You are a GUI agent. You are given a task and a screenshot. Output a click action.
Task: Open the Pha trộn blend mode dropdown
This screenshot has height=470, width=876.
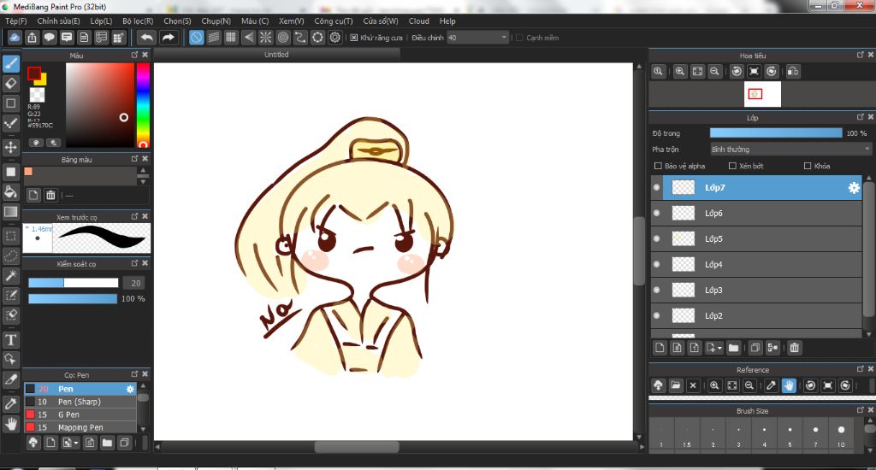(x=790, y=149)
